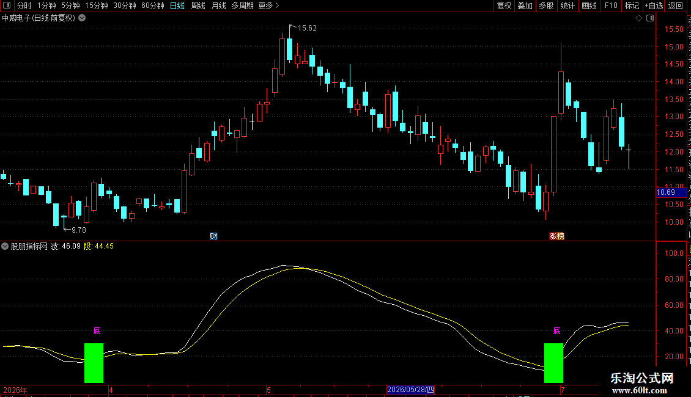Image resolution: width=691 pixels, height=397 pixels.
Task: Click the 段: 44.45 indicator value
Action: point(98,247)
